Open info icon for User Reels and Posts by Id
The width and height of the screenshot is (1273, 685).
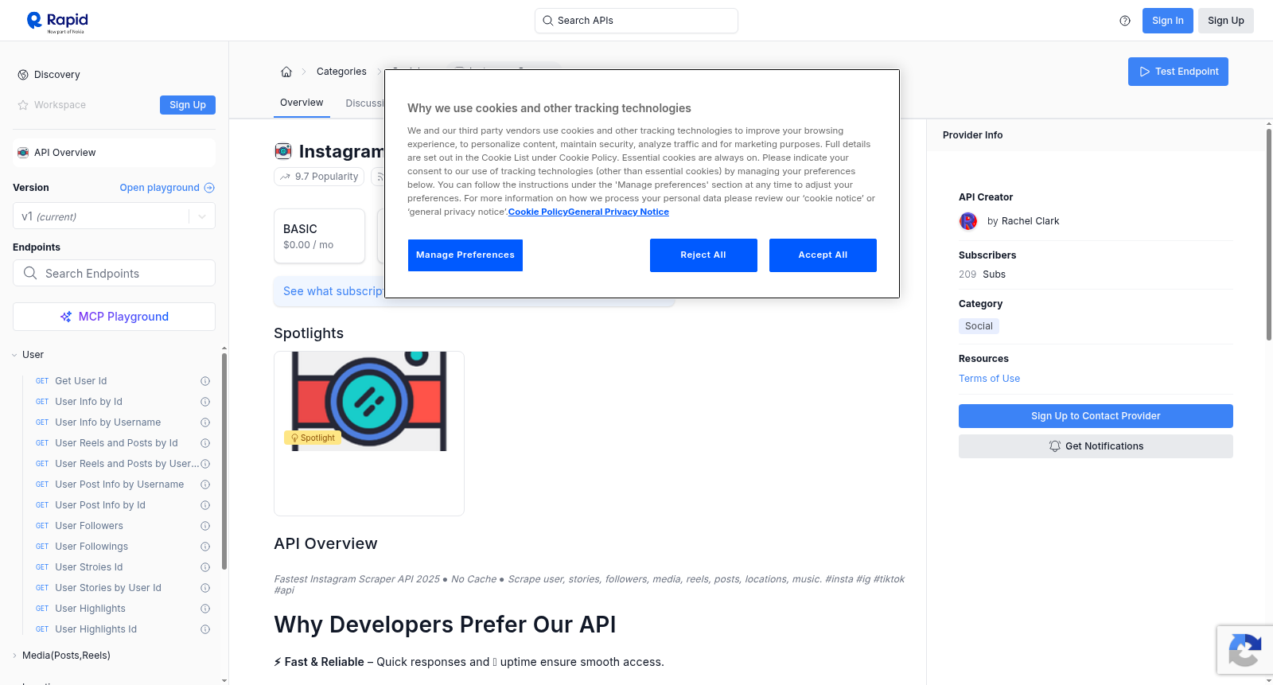tap(205, 443)
